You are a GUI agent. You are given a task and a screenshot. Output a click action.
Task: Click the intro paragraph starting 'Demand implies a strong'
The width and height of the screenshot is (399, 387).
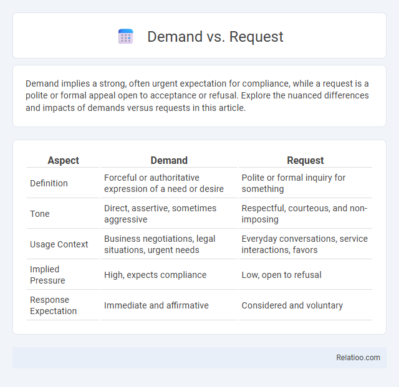[x=197, y=96]
